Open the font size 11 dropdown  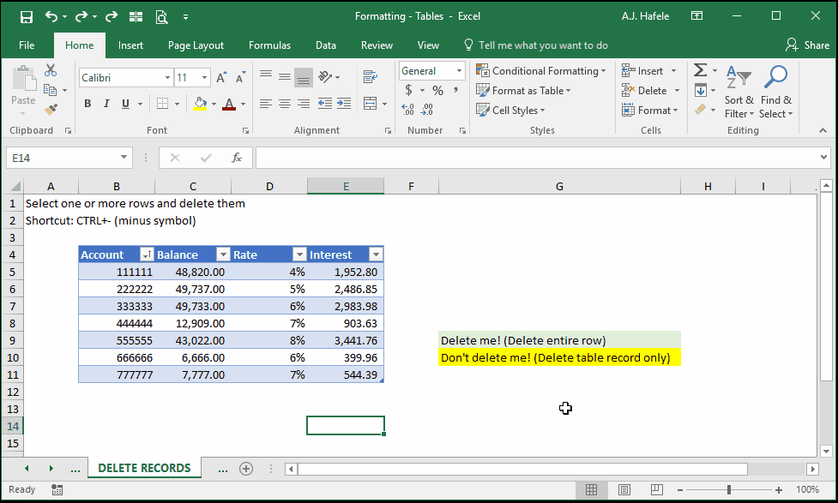204,78
